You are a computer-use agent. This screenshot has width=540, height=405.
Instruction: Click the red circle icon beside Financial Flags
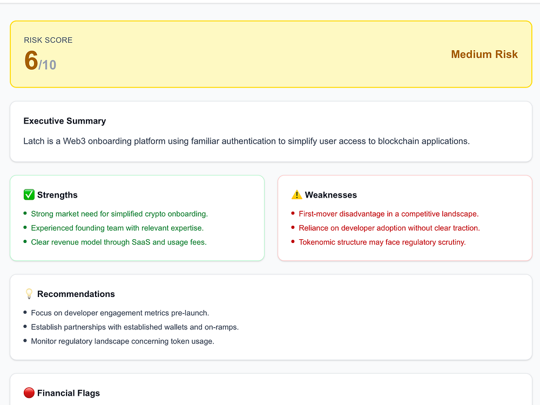click(29, 393)
